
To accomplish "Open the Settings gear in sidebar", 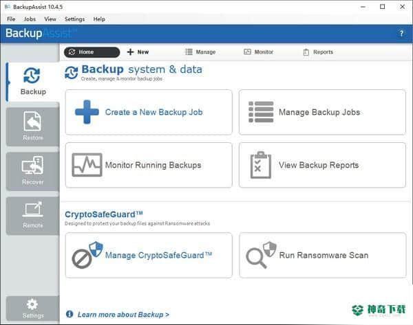I will pos(33,309).
